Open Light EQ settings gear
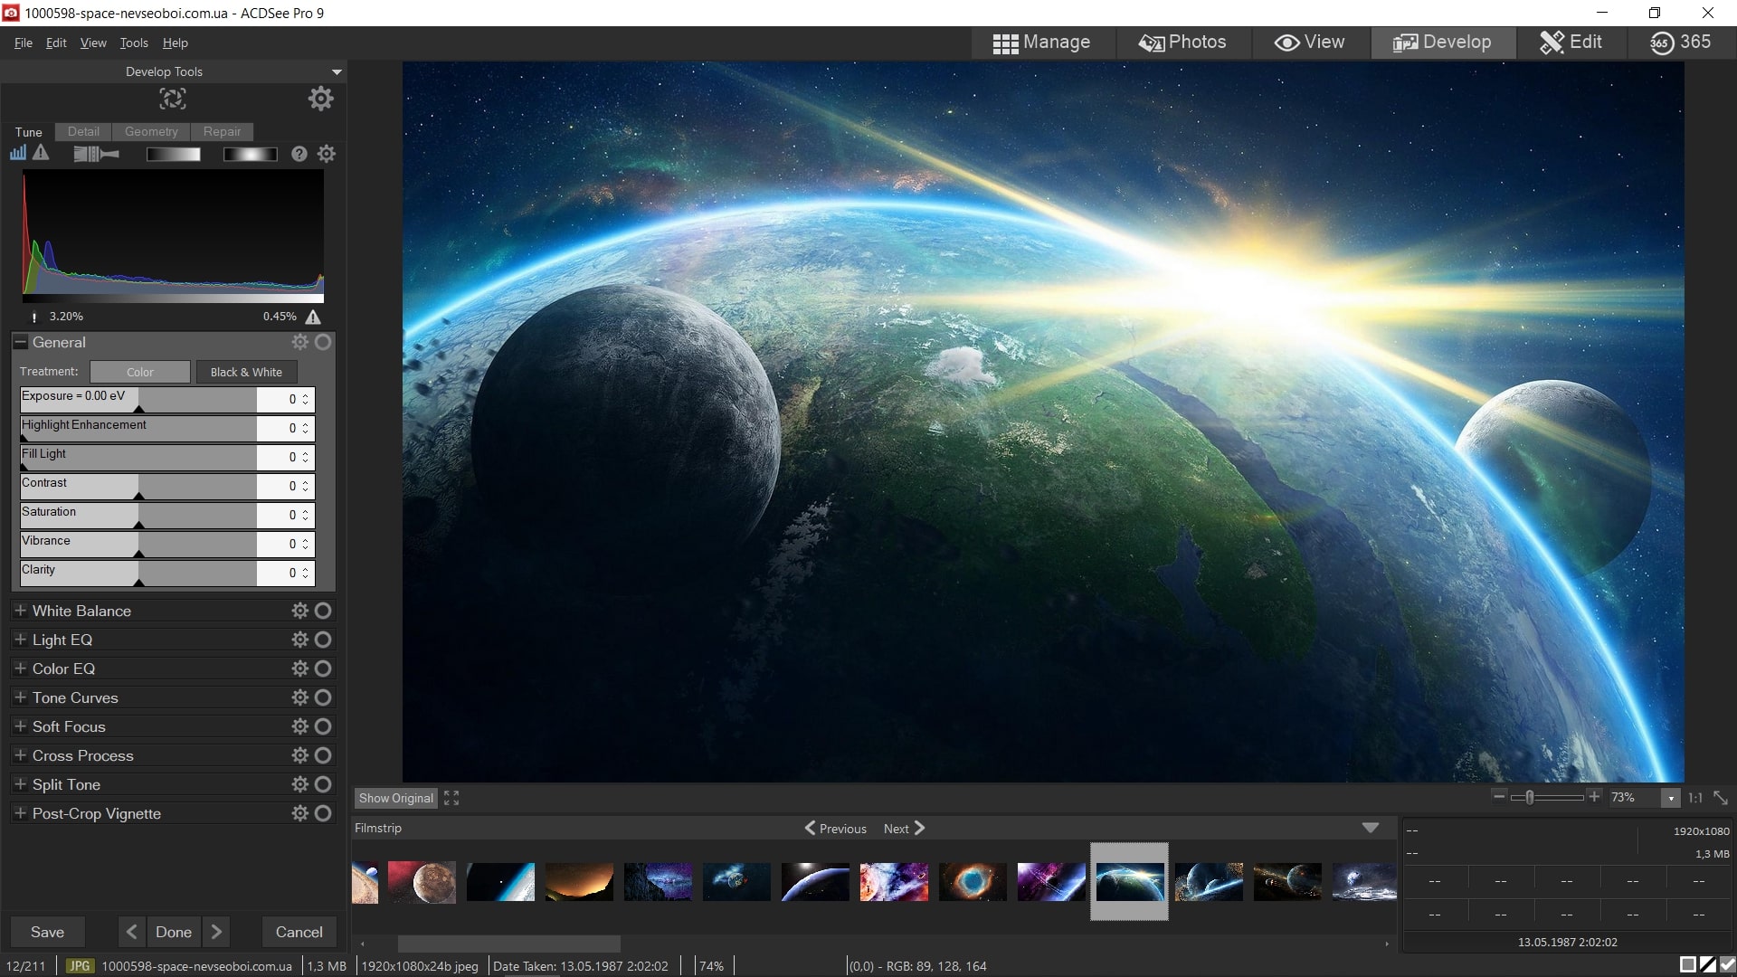1737x977 pixels. click(299, 640)
